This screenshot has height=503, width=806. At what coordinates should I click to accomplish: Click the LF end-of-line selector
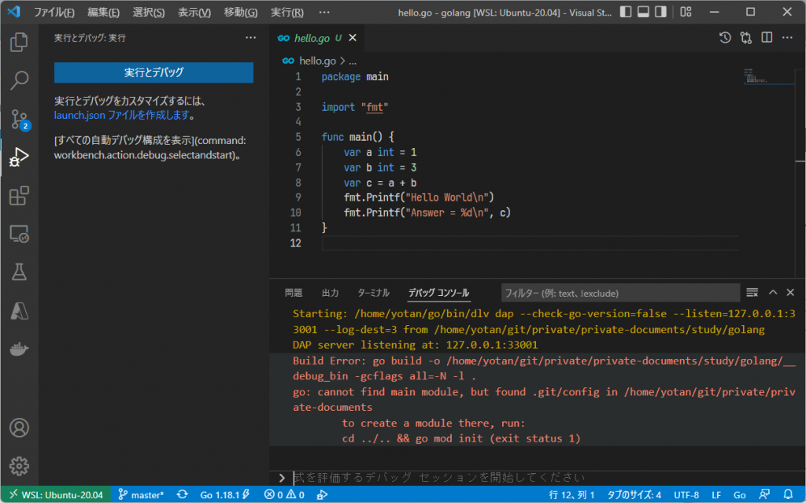(x=716, y=495)
